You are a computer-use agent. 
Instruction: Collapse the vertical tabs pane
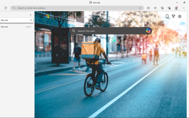pyautogui.click(x=31, y=15)
